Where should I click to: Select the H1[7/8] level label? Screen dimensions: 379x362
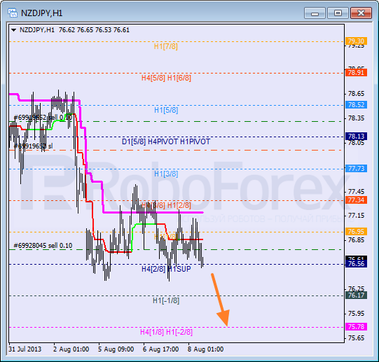166,46
